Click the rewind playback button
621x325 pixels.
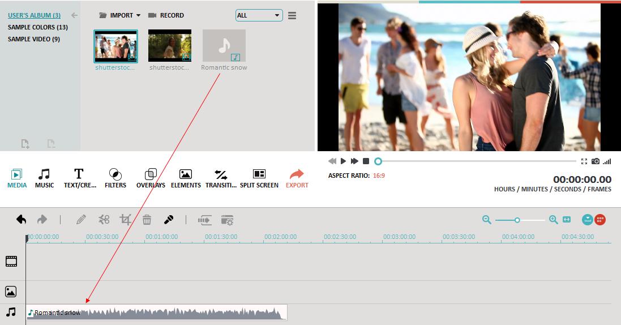pyautogui.click(x=332, y=161)
